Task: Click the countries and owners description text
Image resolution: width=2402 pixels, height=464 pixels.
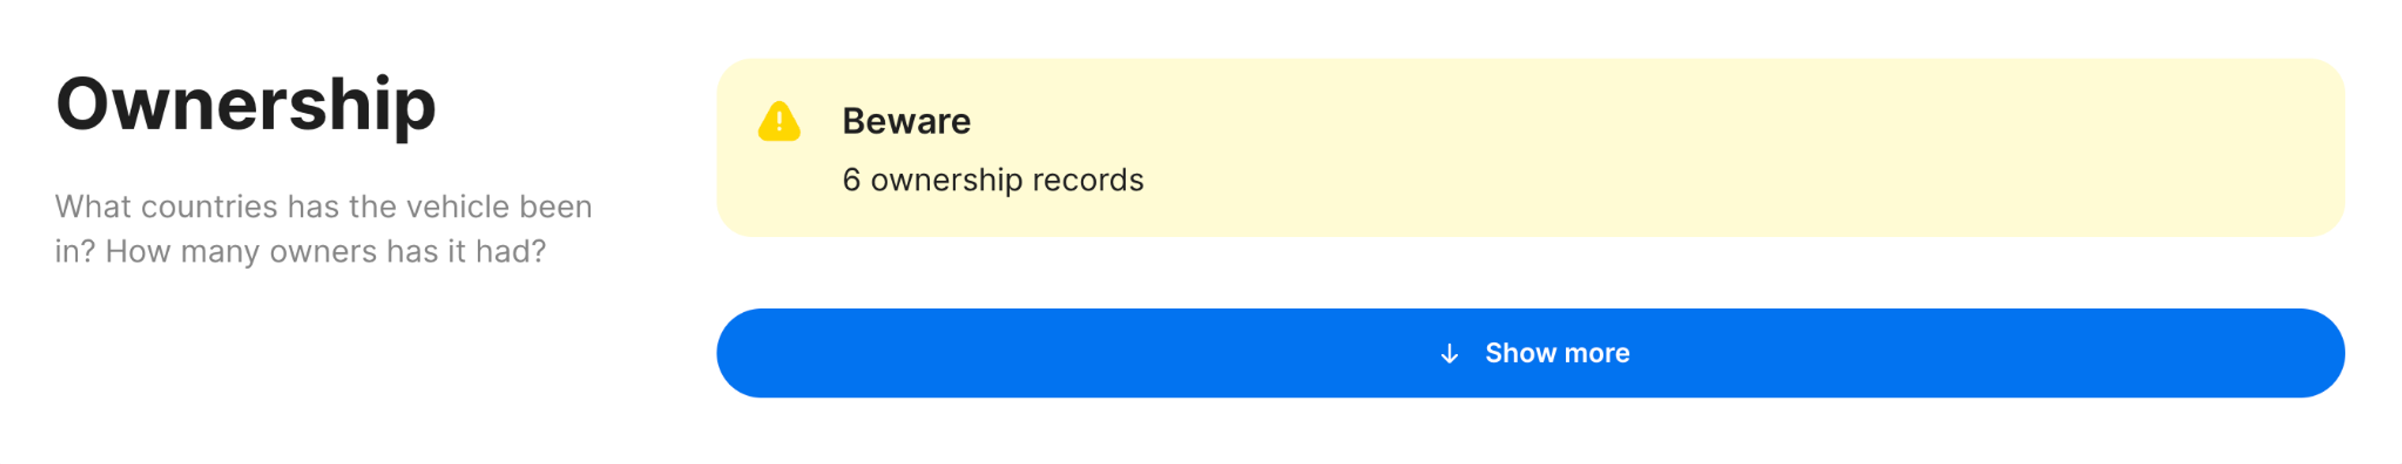Action: (323, 229)
